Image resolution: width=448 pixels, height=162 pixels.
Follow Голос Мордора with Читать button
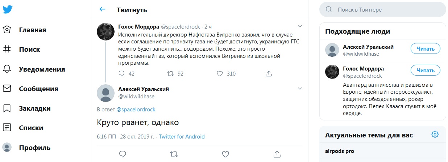point(425,70)
